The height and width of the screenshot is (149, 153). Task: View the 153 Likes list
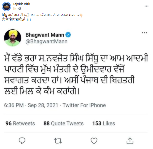pyautogui.click(x=104, y=123)
